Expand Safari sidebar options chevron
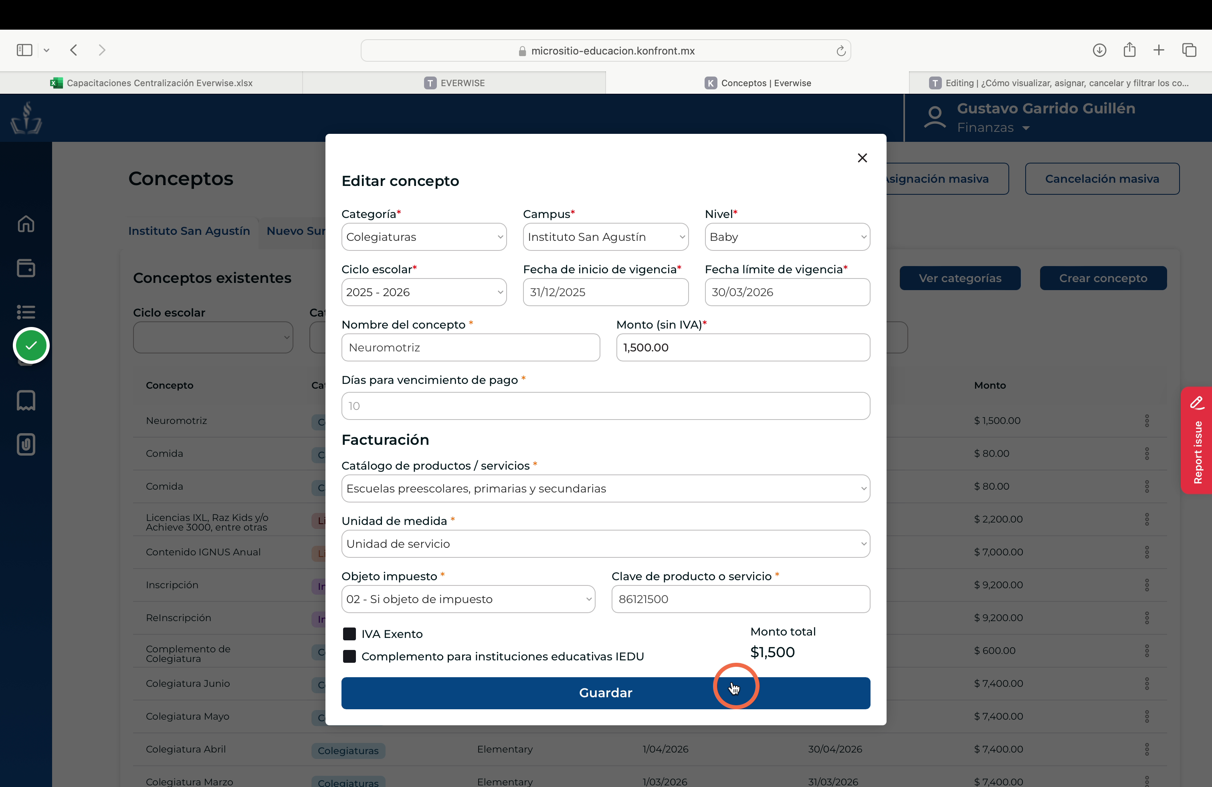 (46, 50)
